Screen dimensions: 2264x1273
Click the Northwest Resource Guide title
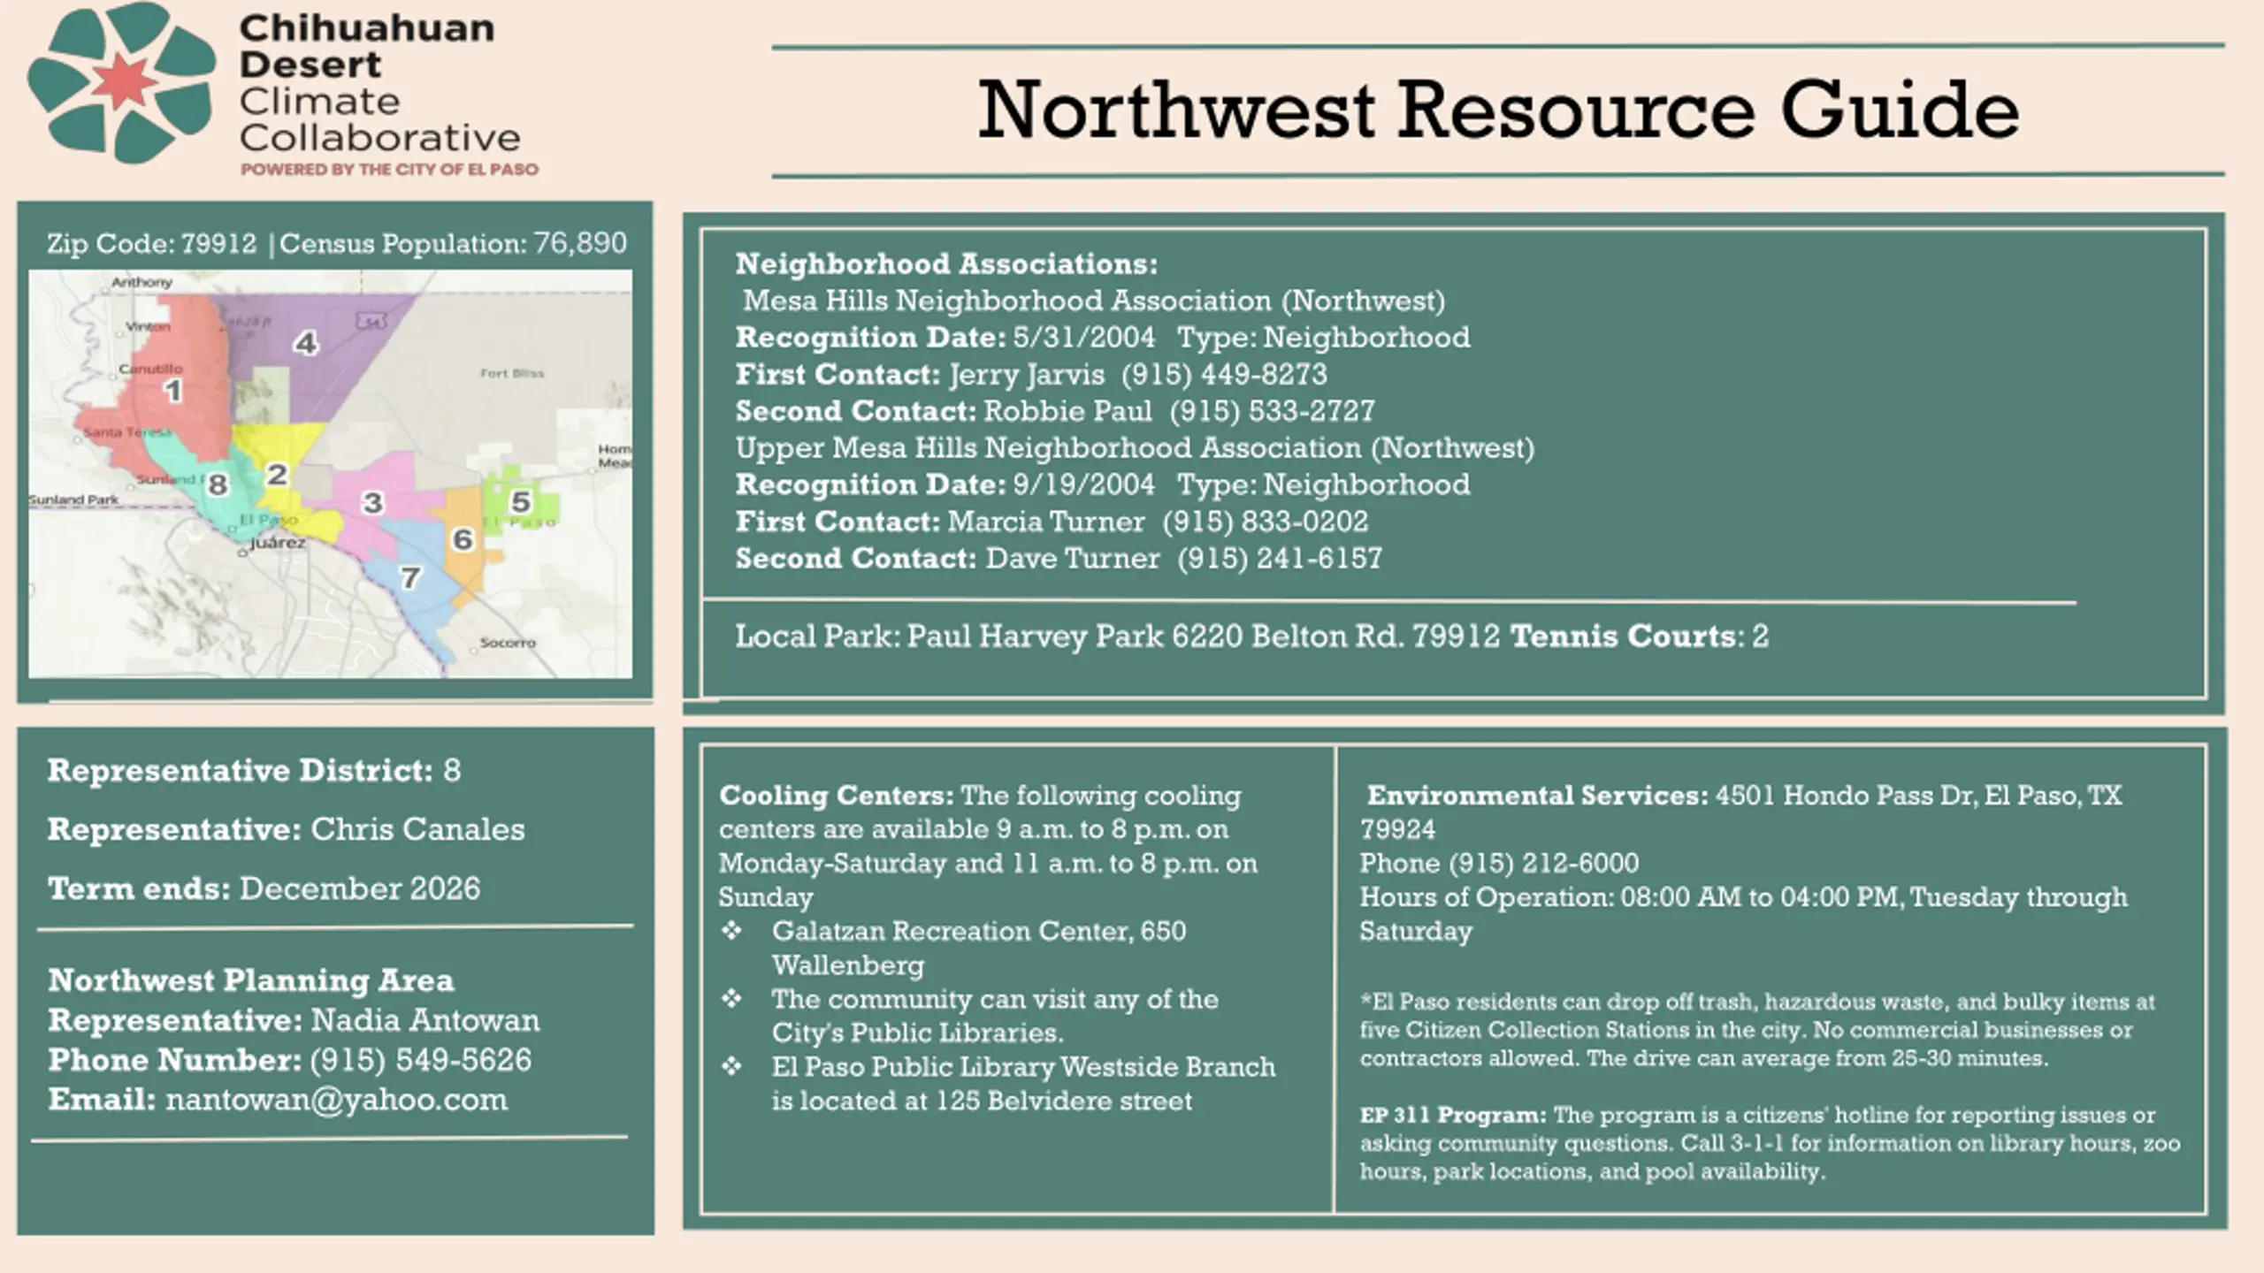(1498, 111)
